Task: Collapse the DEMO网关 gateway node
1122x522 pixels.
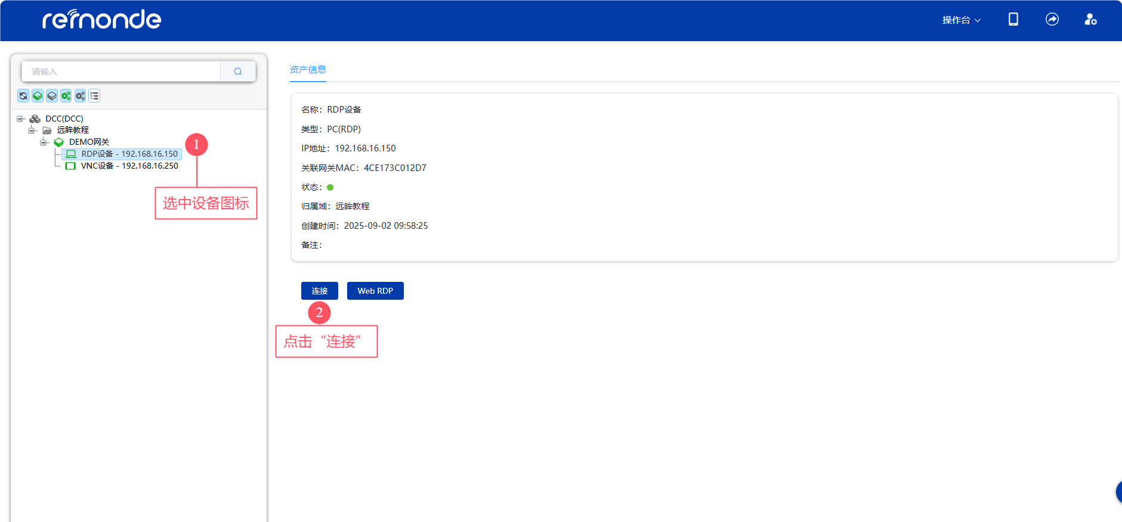Action: coord(44,142)
